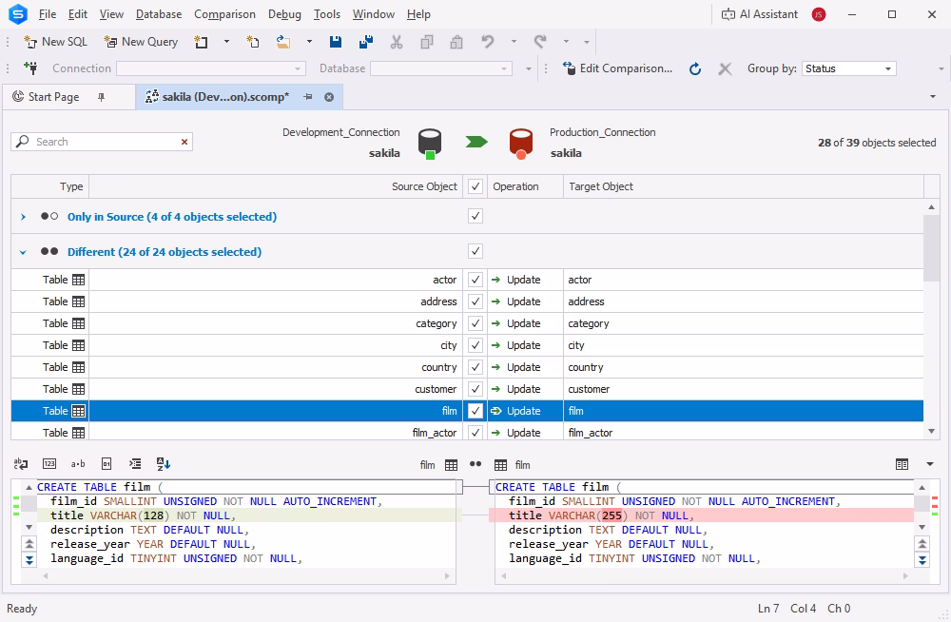Click the Copy icon in toolbar
Viewport: 951px width, 622px height.
tap(427, 42)
